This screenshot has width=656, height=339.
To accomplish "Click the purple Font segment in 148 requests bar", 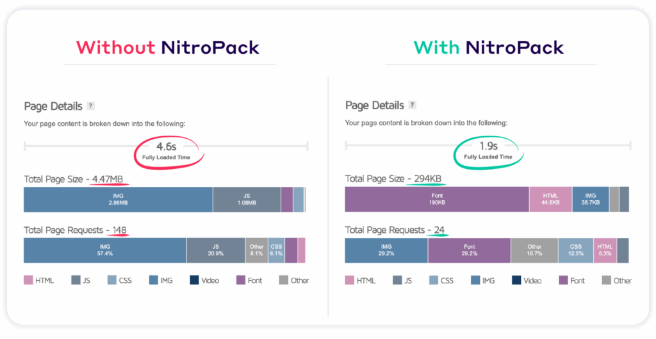I will pyautogui.click(x=291, y=251).
